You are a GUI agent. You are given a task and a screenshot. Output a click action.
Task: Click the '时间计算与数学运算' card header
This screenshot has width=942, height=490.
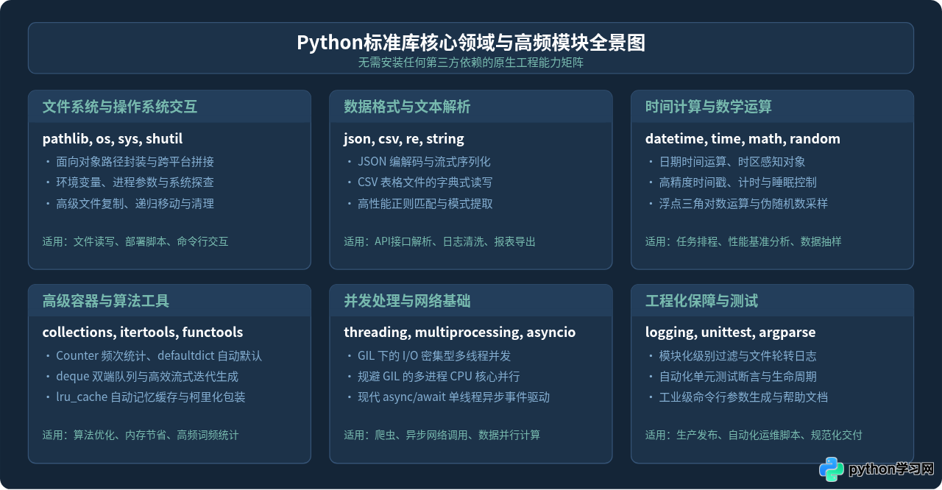coord(772,107)
